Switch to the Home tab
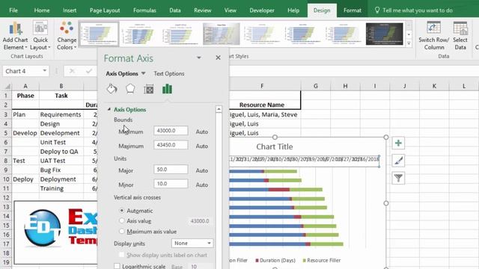 pyautogui.click(x=42, y=10)
